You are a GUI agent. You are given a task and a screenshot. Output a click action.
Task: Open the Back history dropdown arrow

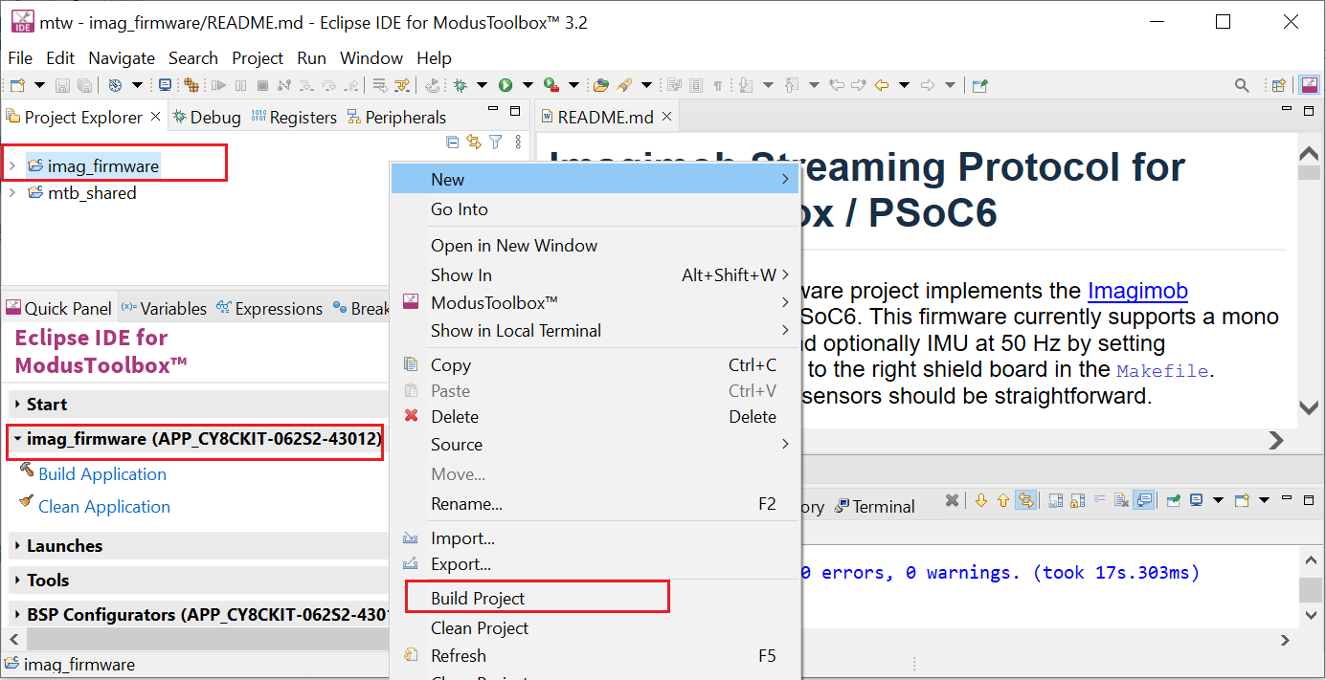click(x=903, y=85)
